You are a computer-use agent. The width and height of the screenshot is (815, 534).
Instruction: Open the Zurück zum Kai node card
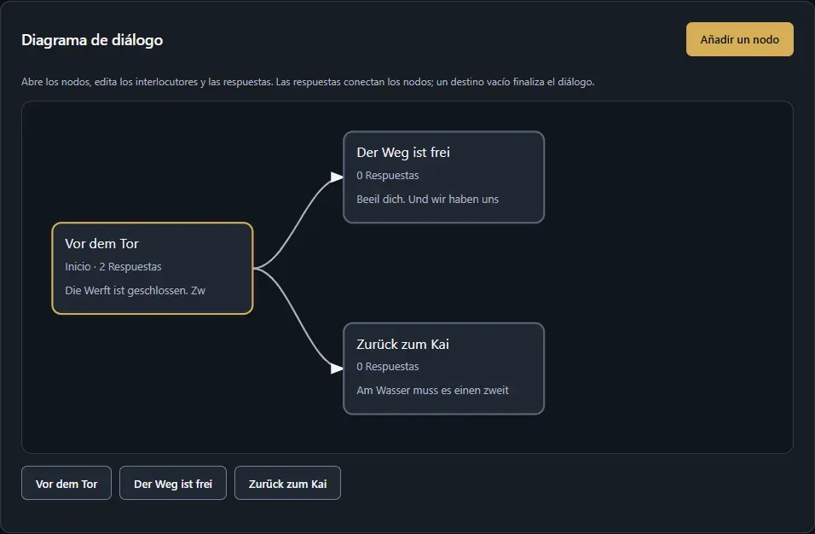(x=443, y=369)
